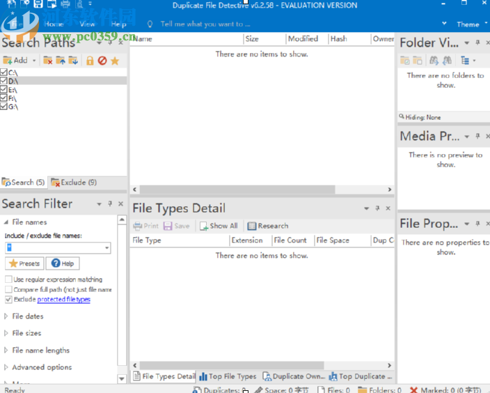Click the padlock icon in Search Paths toolbar
490x393 pixels.
[x=90, y=61]
